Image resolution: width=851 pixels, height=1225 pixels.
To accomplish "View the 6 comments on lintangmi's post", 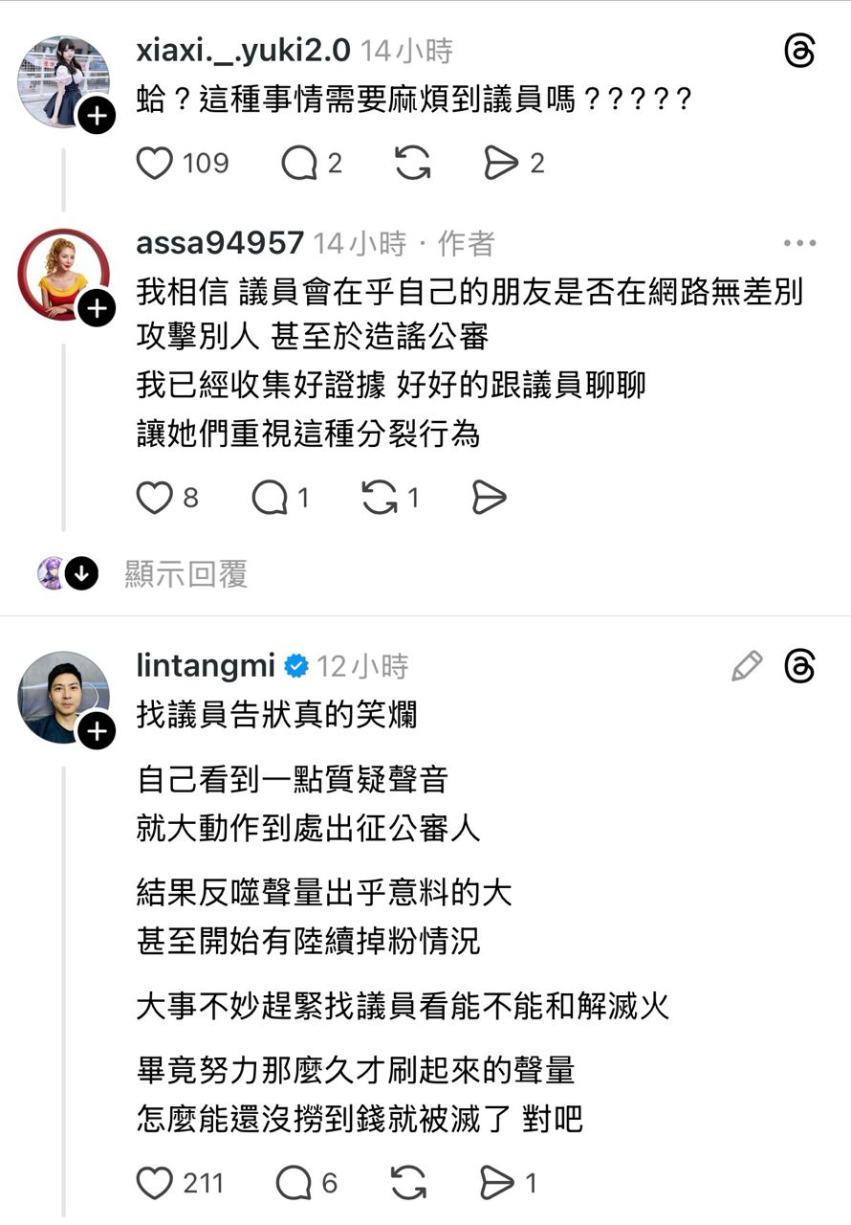I will [x=295, y=1184].
